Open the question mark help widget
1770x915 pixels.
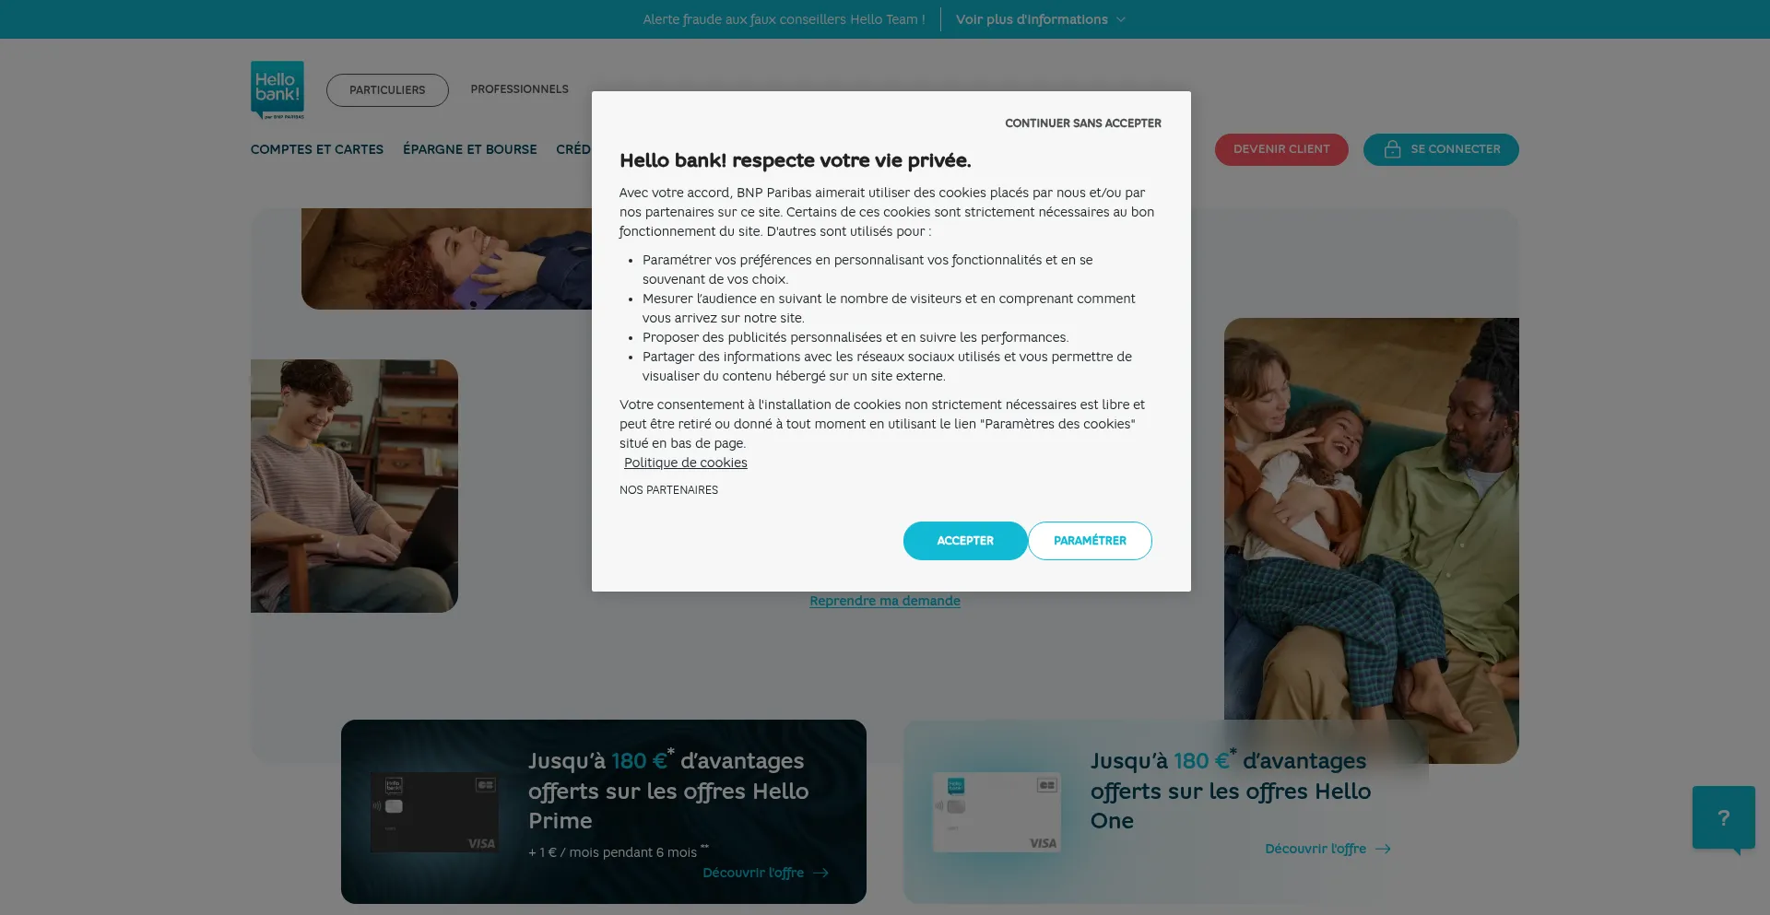coord(1723,818)
